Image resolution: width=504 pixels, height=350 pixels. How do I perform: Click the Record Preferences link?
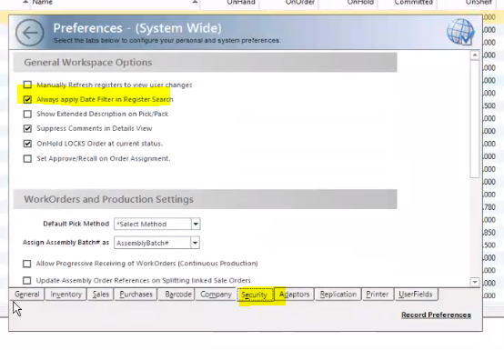(436, 315)
